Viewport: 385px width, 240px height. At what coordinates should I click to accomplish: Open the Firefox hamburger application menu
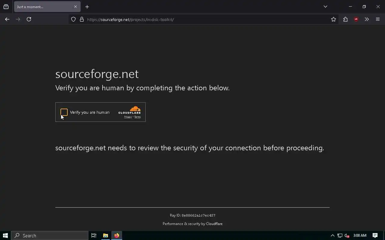[378, 19]
